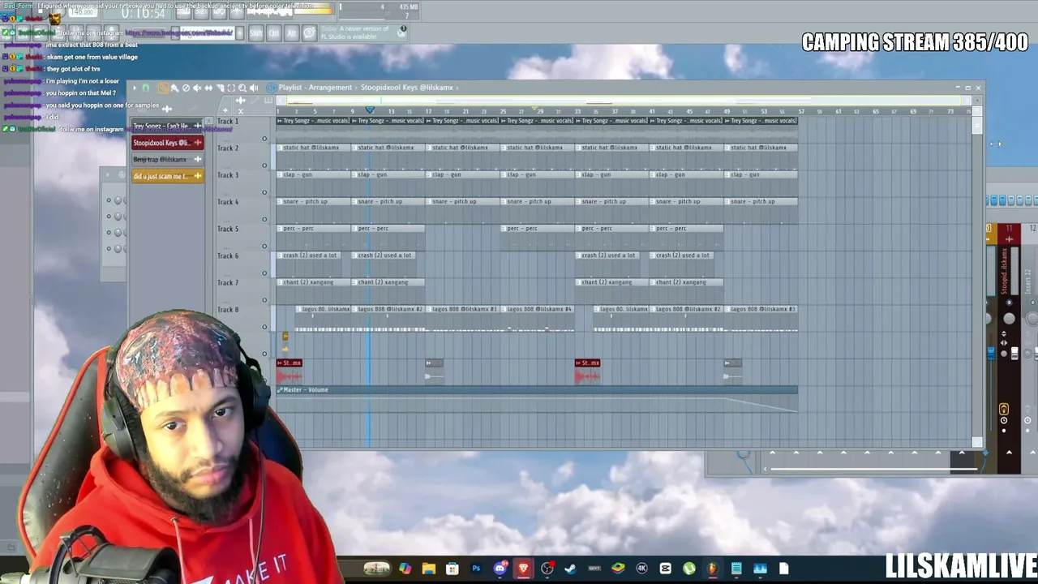Select the Slice tool in Playlist toolbar
The width and height of the screenshot is (1038, 584).
click(220, 88)
